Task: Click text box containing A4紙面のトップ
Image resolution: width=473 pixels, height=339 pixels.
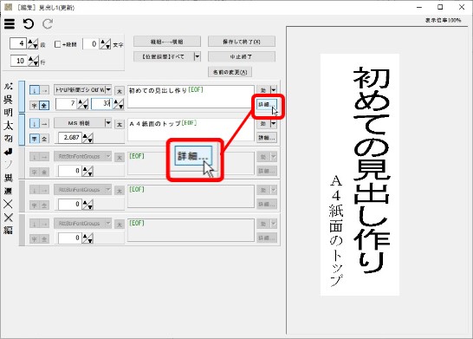Action: coord(191,130)
